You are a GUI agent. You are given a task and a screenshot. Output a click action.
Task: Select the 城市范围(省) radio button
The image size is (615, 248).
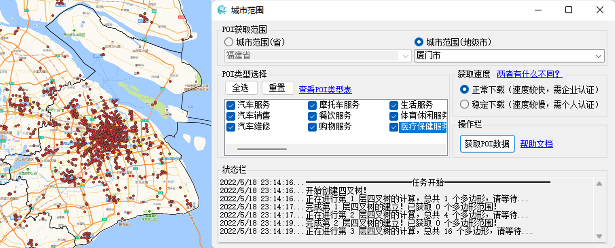(228, 42)
